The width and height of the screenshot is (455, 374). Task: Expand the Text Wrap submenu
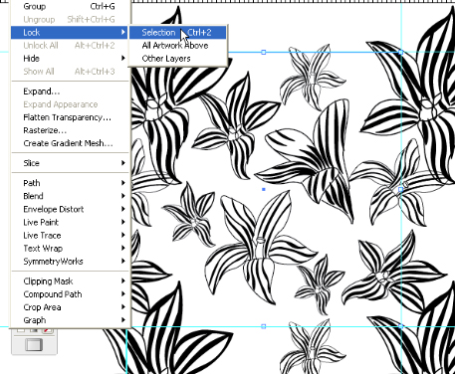click(x=70, y=248)
